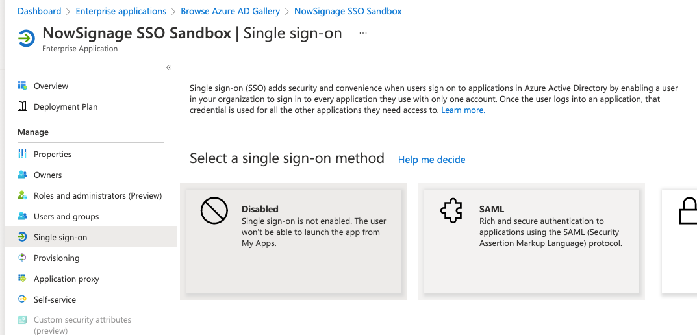
Task: Click the Provisioning sidebar icon
Action: tap(22, 258)
